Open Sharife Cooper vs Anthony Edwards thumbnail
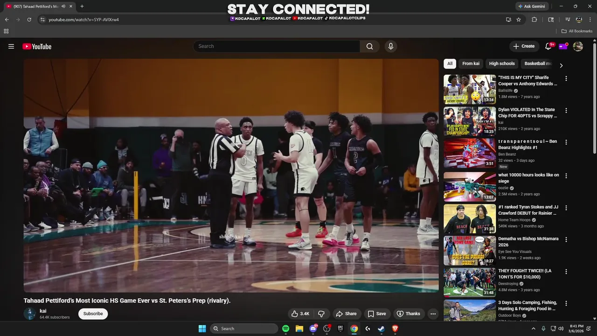The width and height of the screenshot is (597, 336). coord(470,89)
